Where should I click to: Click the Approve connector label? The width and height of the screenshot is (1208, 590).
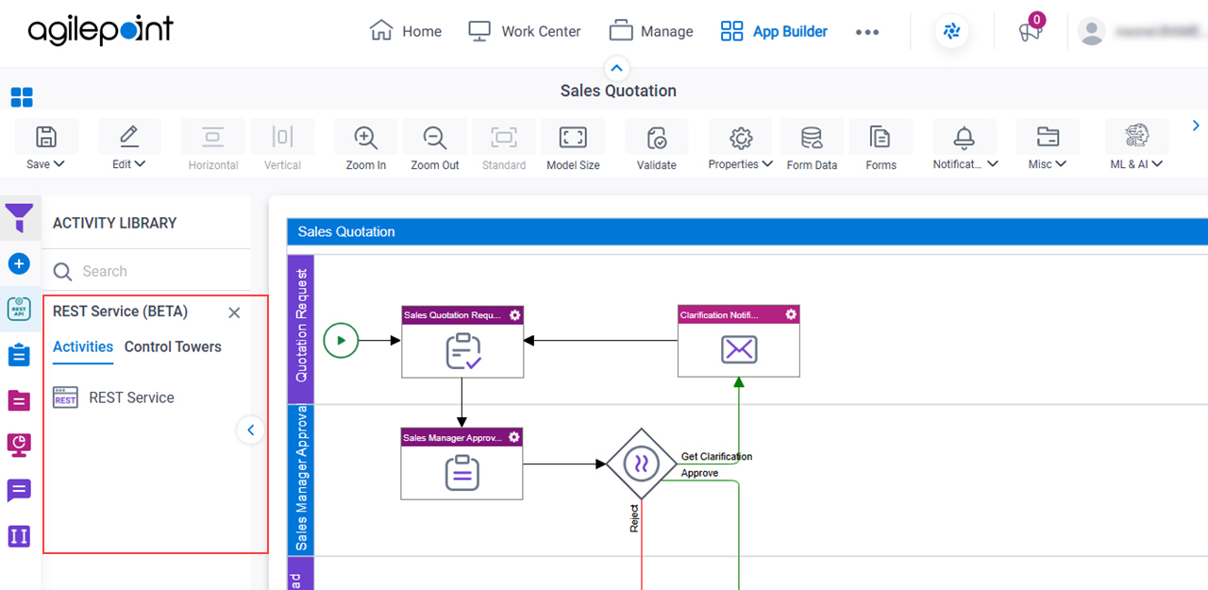(x=700, y=473)
